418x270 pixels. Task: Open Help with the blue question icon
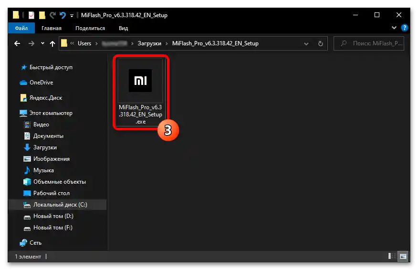[405, 28]
